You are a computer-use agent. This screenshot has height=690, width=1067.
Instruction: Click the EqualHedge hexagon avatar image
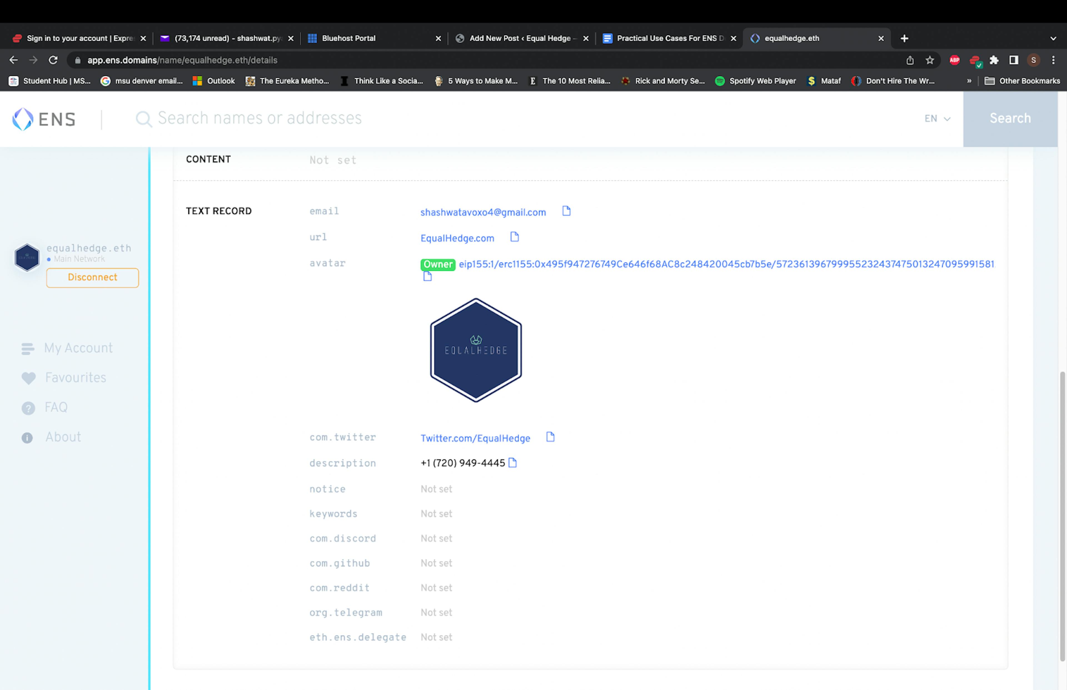coord(475,350)
